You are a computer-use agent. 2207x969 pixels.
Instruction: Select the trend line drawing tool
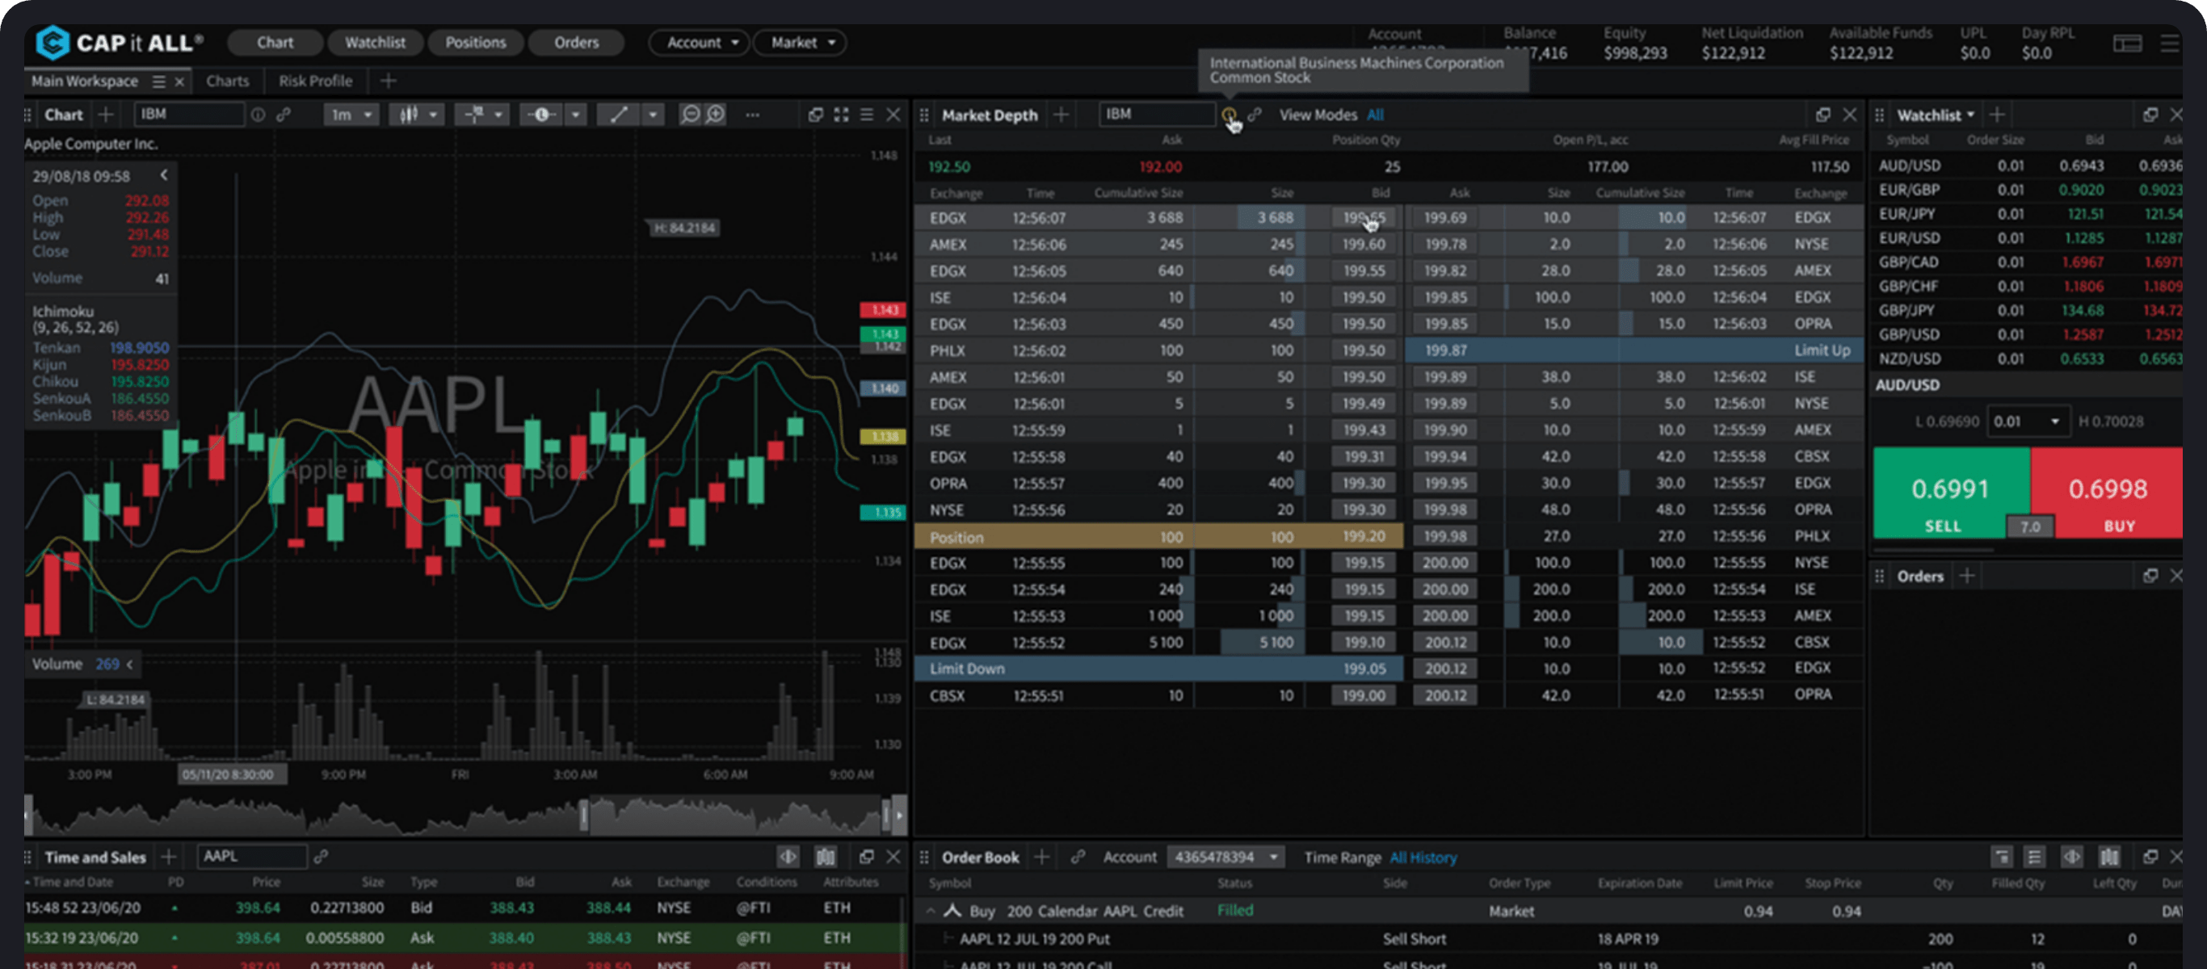(x=618, y=115)
